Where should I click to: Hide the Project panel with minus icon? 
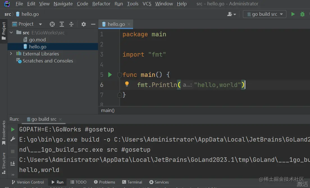[93, 24]
